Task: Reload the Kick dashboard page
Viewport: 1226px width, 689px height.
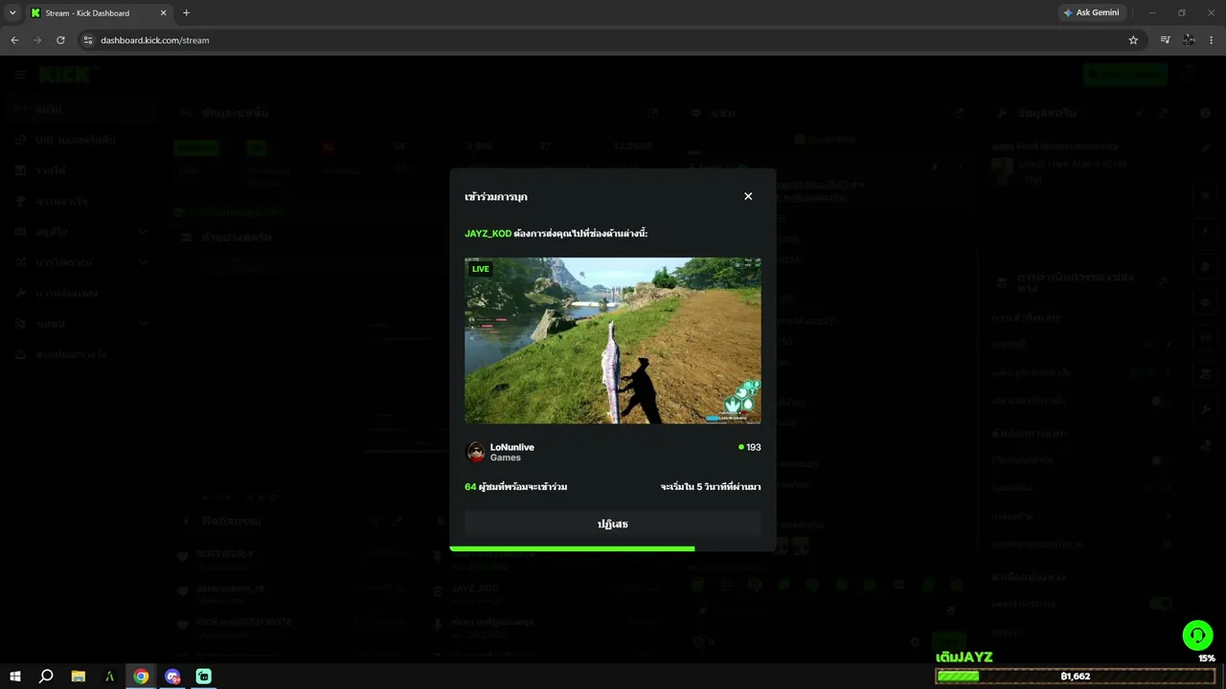Action: coord(60,40)
